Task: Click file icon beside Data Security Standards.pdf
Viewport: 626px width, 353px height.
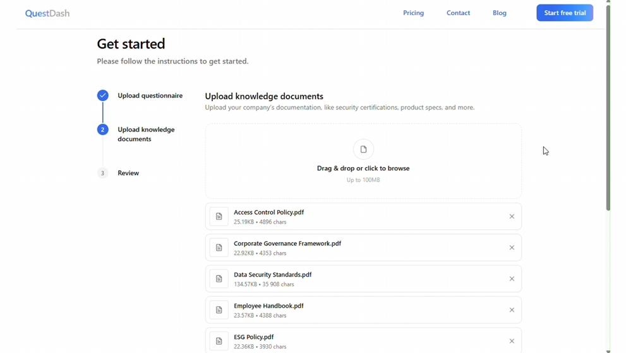Action: tap(219, 279)
